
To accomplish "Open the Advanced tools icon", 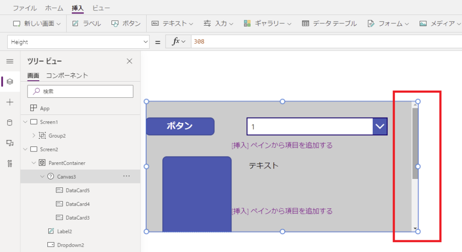I will click(10, 163).
